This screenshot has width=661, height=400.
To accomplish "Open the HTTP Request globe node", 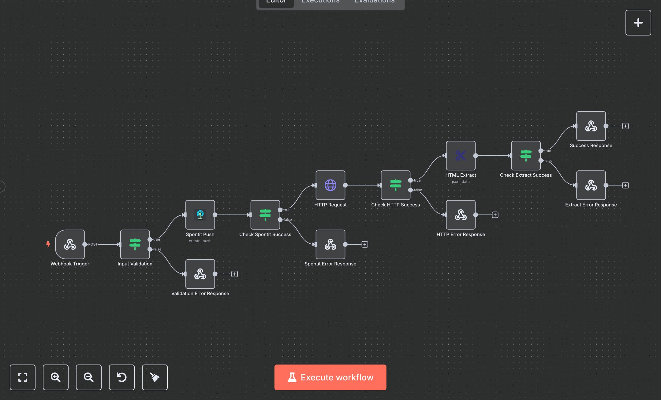I will 330,185.
